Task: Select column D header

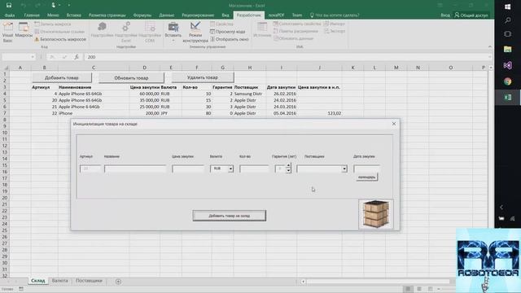Action: click(145, 68)
